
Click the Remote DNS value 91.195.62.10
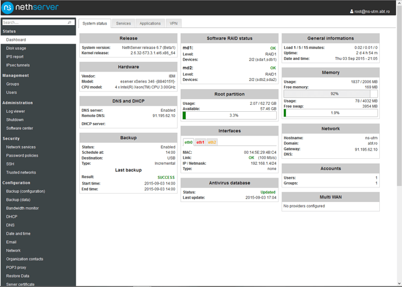[x=164, y=116]
